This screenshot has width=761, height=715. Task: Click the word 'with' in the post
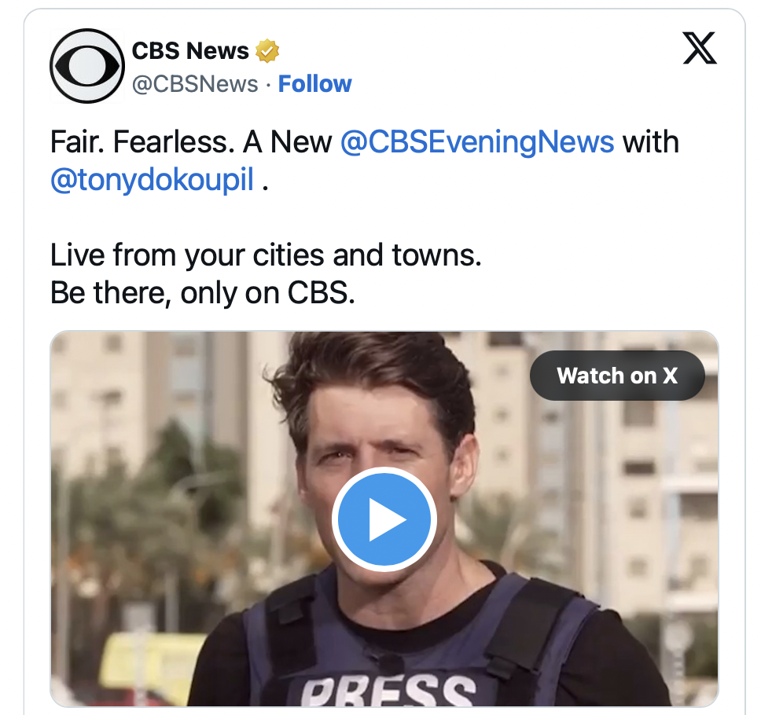[651, 142]
